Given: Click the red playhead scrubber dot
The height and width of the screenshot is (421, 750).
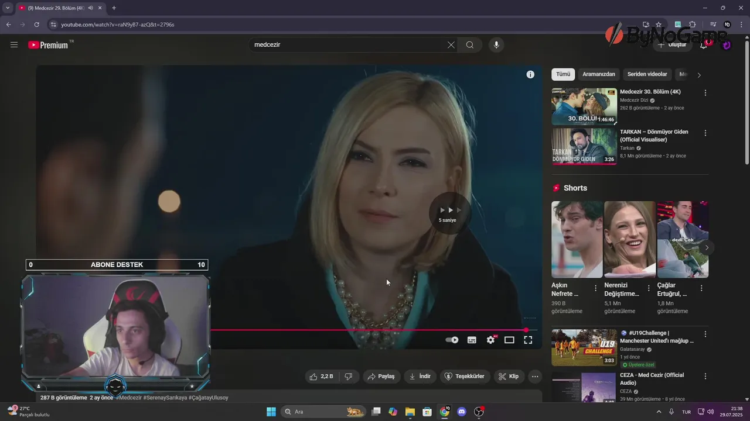Looking at the screenshot, I should 526,330.
